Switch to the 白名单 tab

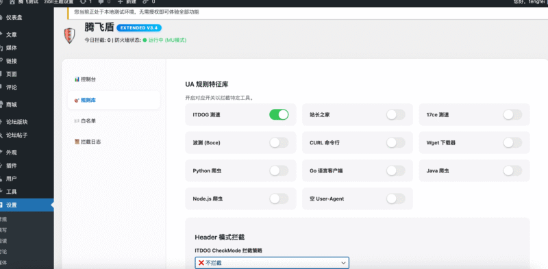pos(114,121)
